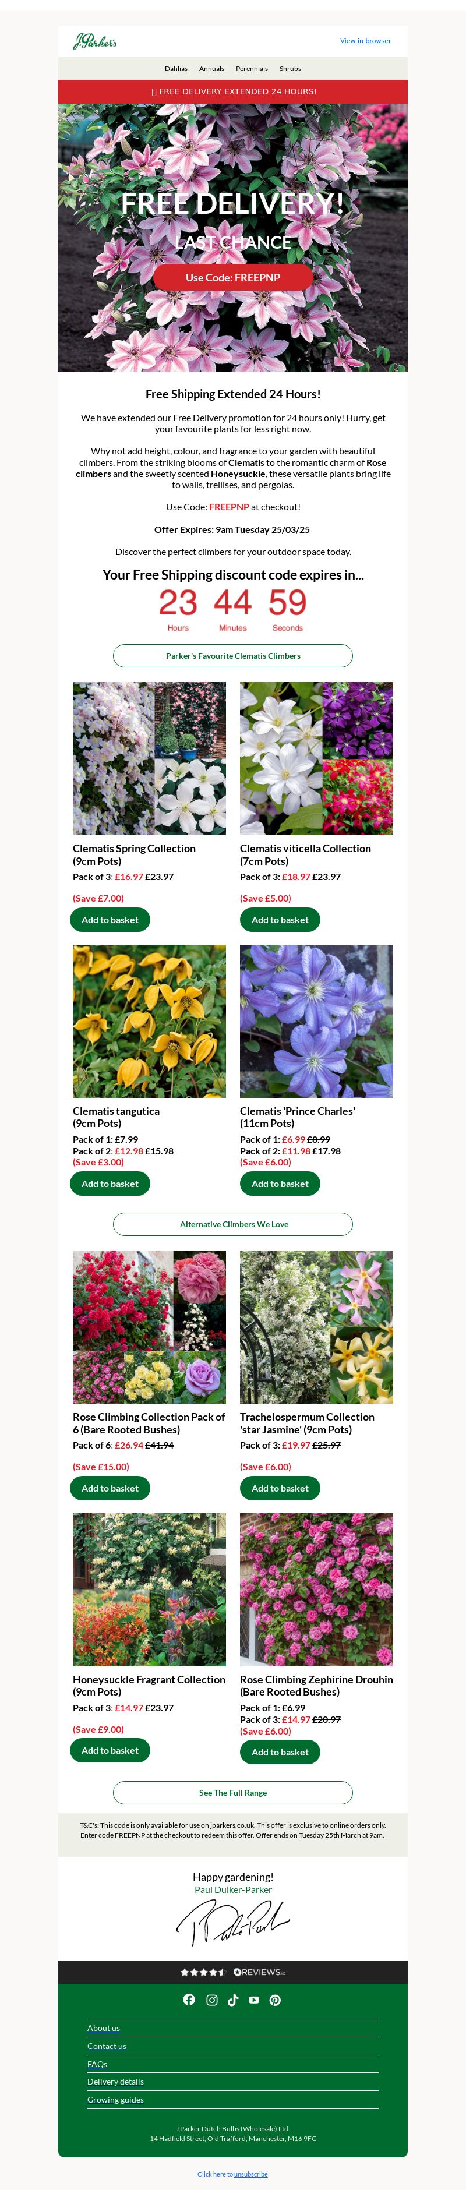Add Clematis 'Prince Charles' to basket
The width and height of the screenshot is (466, 2190).
(280, 1184)
